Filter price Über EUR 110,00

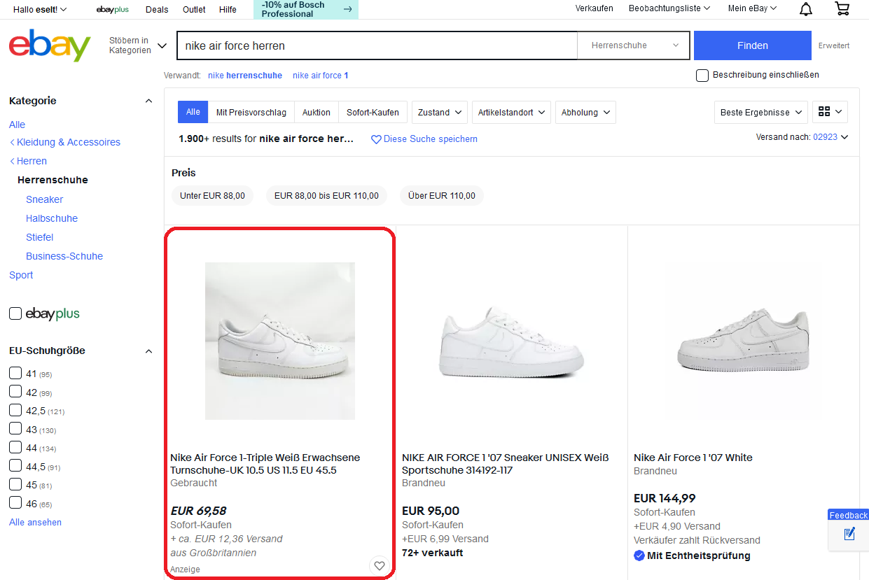(x=442, y=196)
